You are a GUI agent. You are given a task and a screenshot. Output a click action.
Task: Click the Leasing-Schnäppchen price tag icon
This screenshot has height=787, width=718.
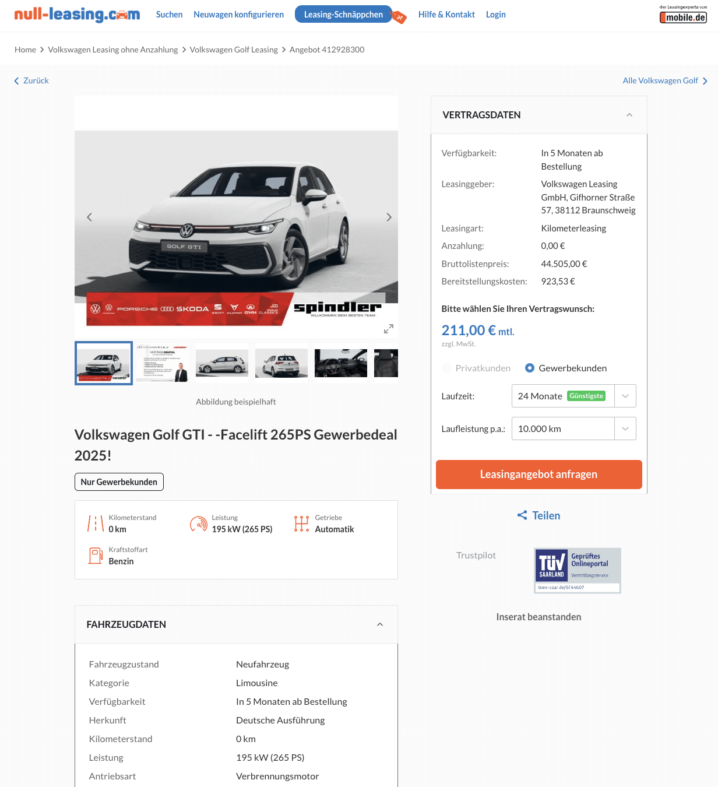(x=399, y=16)
